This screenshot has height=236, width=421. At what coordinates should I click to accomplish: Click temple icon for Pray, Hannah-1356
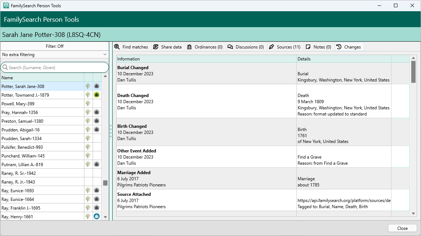click(97, 112)
